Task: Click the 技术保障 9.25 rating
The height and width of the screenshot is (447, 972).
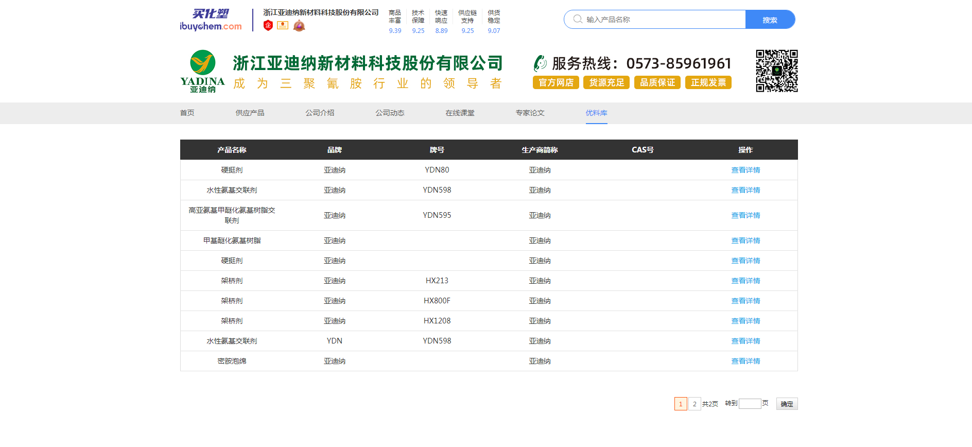Action: pyautogui.click(x=418, y=22)
